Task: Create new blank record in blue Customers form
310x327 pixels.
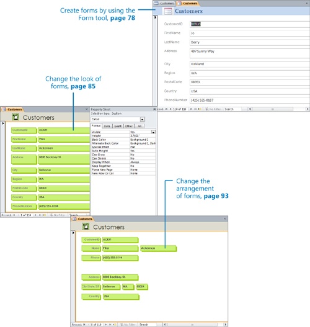Action: click(x=200, y=109)
